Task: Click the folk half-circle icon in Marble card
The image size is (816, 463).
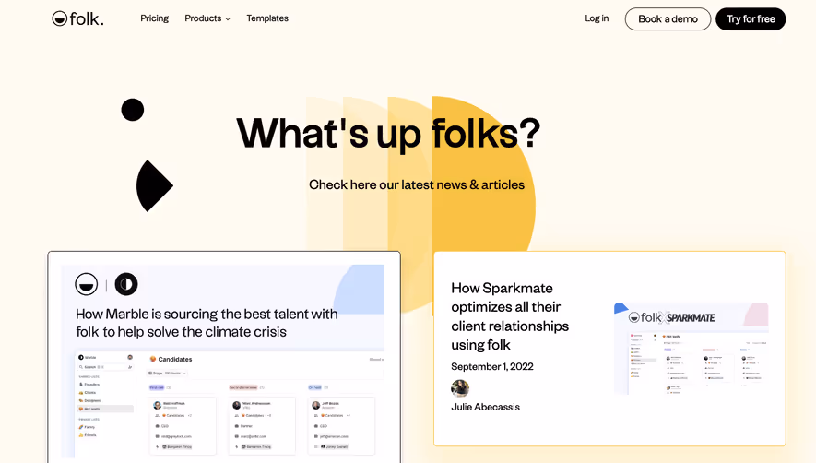Action: pyautogui.click(x=87, y=284)
